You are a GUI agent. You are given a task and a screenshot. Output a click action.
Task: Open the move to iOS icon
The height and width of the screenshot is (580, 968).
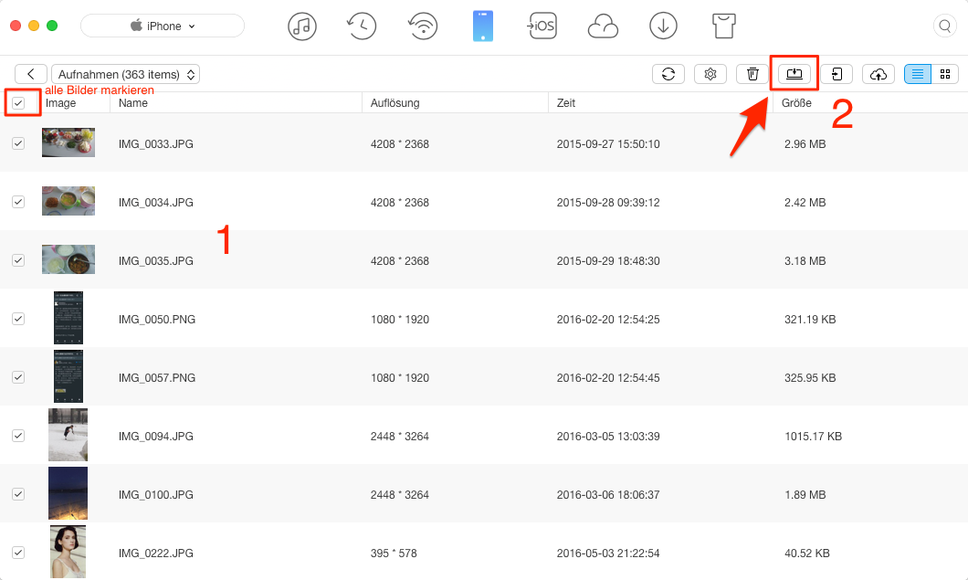542,26
